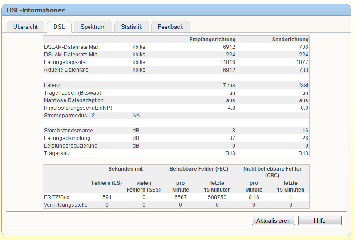The width and height of the screenshot is (355, 240).
Task: Click the NA value for Stromsparmodus
Action: point(136,116)
